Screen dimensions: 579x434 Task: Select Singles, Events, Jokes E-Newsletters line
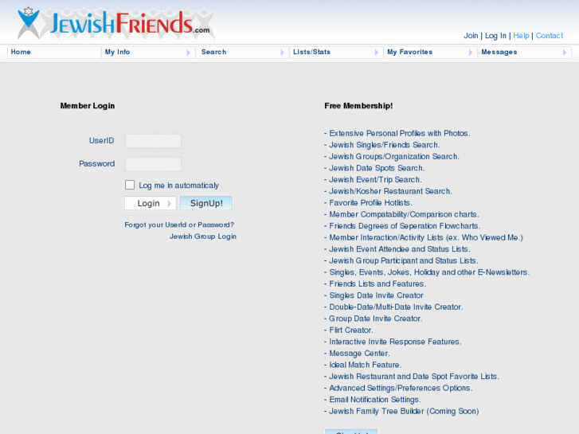point(427,272)
